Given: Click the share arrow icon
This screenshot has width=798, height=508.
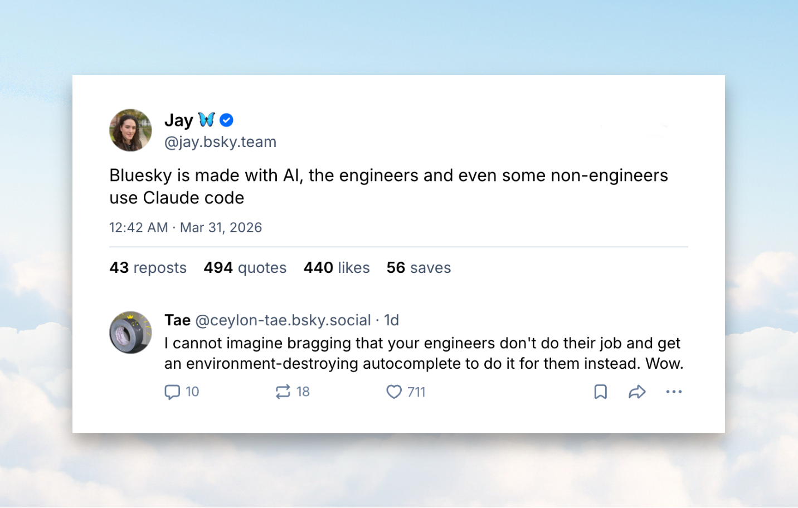Looking at the screenshot, I should pos(637,392).
